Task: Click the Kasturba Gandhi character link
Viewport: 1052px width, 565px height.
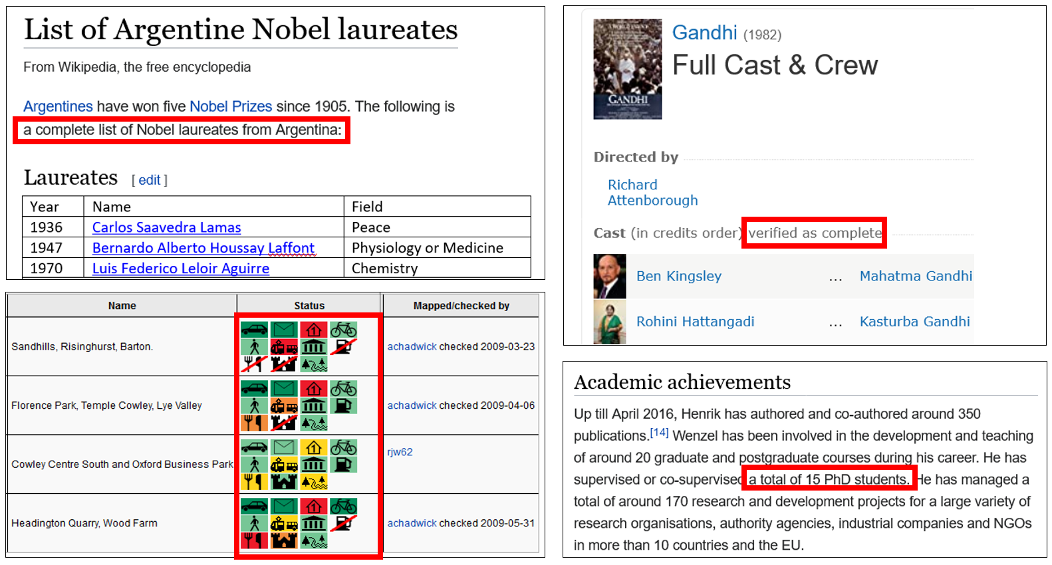Action: click(x=914, y=322)
